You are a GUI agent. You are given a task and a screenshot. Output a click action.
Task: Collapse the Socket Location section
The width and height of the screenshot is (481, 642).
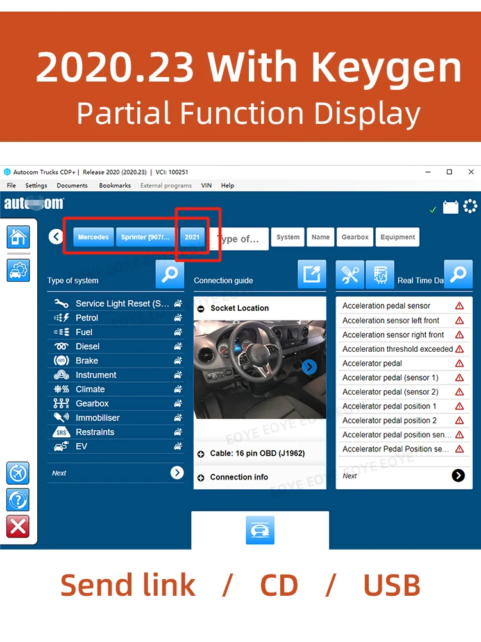[x=201, y=309]
